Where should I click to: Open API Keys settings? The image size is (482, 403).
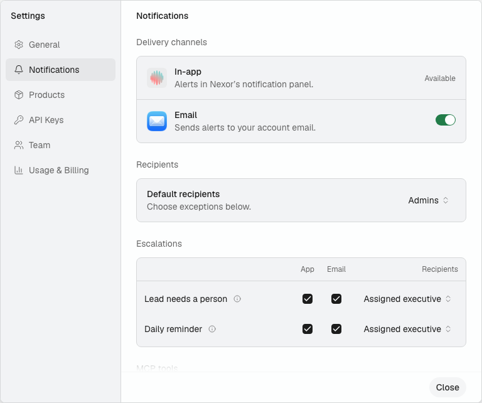pyautogui.click(x=60, y=120)
